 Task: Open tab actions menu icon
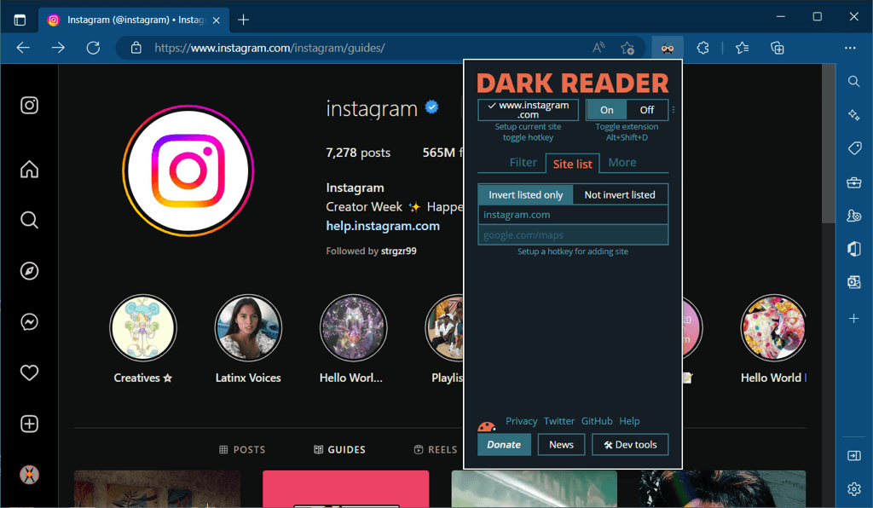click(x=20, y=20)
